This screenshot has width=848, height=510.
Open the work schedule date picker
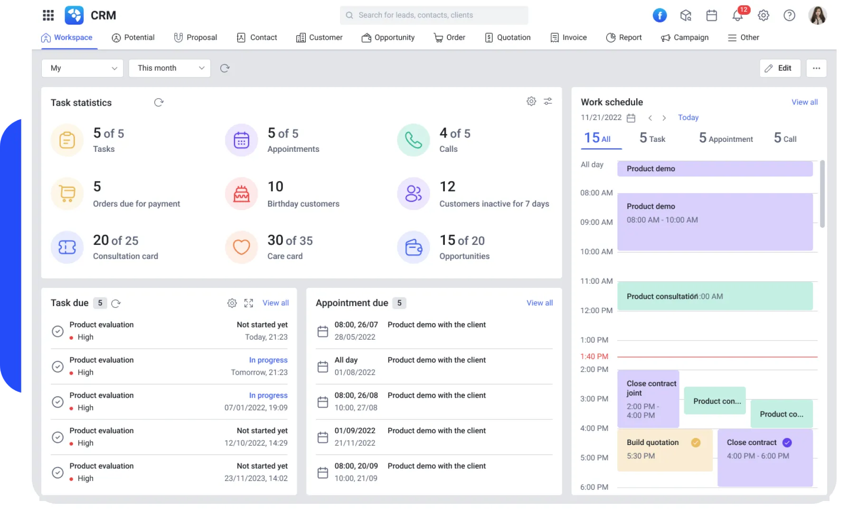click(631, 117)
